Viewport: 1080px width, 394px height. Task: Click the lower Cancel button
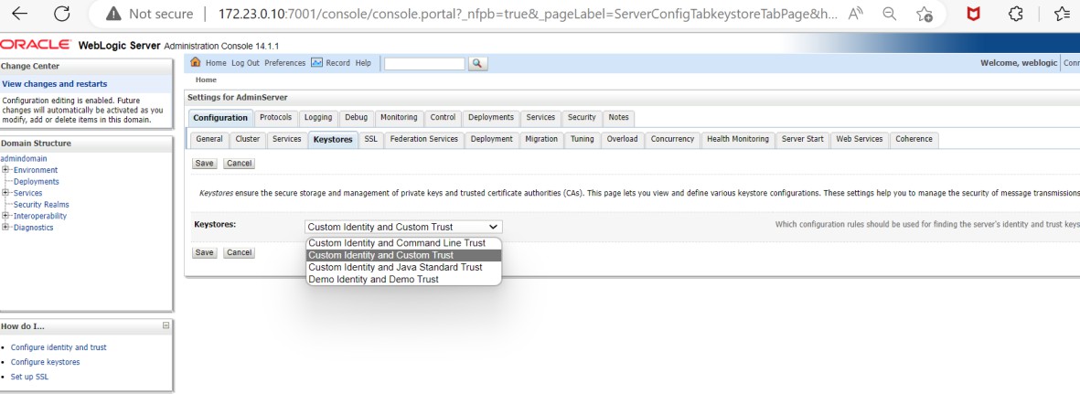pos(239,253)
